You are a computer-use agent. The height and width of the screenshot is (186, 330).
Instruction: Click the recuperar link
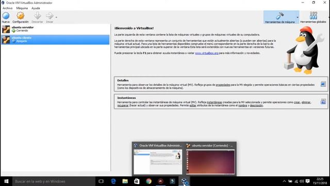(123, 105)
